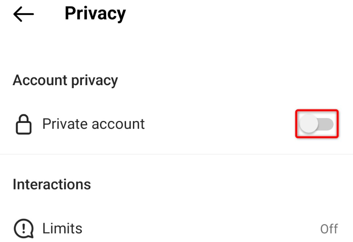353x242 pixels.
Task: Return to the previous screen from Privacy
Action: coord(23,15)
